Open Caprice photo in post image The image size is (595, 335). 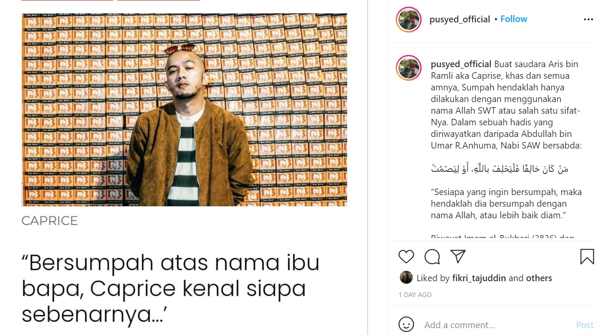pyautogui.click(x=184, y=110)
